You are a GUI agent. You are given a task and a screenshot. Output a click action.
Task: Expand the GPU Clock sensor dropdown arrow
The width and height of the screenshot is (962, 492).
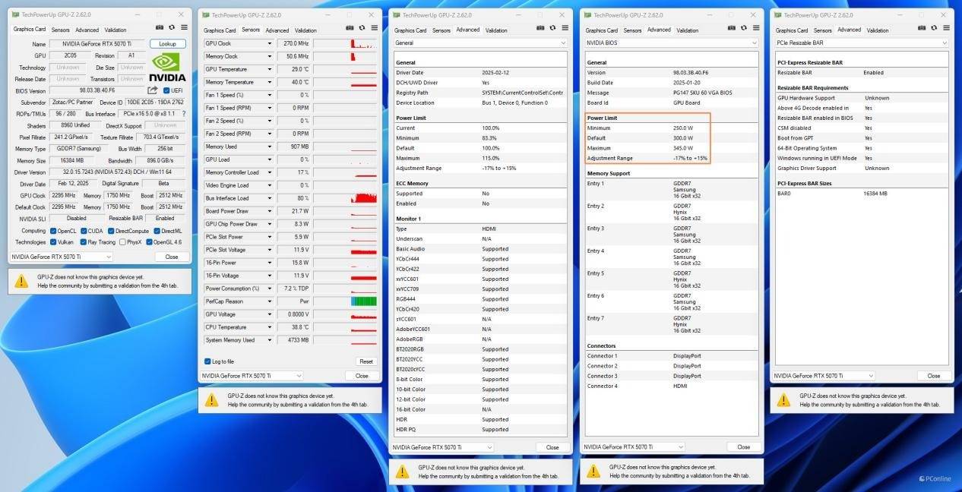(x=269, y=43)
